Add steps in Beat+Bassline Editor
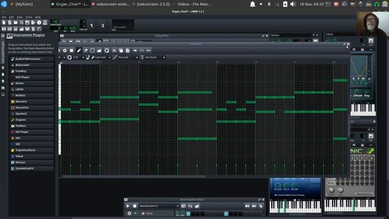The width and height of the screenshot is (389, 219). (254, 206)
